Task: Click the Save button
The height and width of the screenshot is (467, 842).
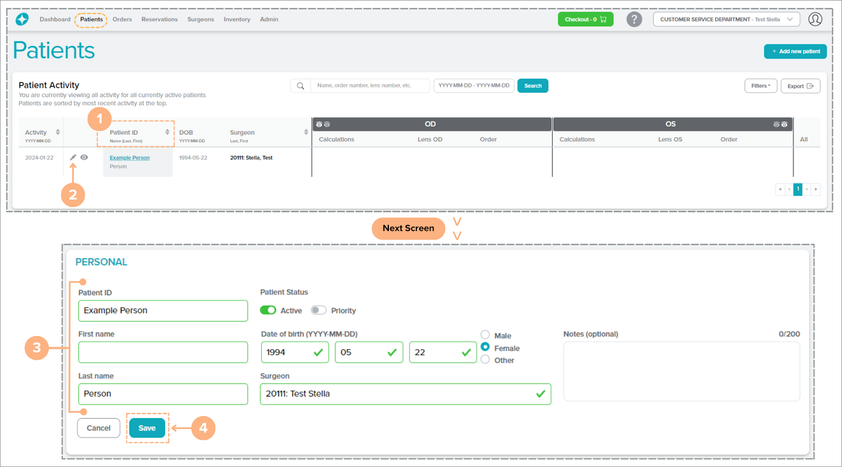Action: [147, 428]
